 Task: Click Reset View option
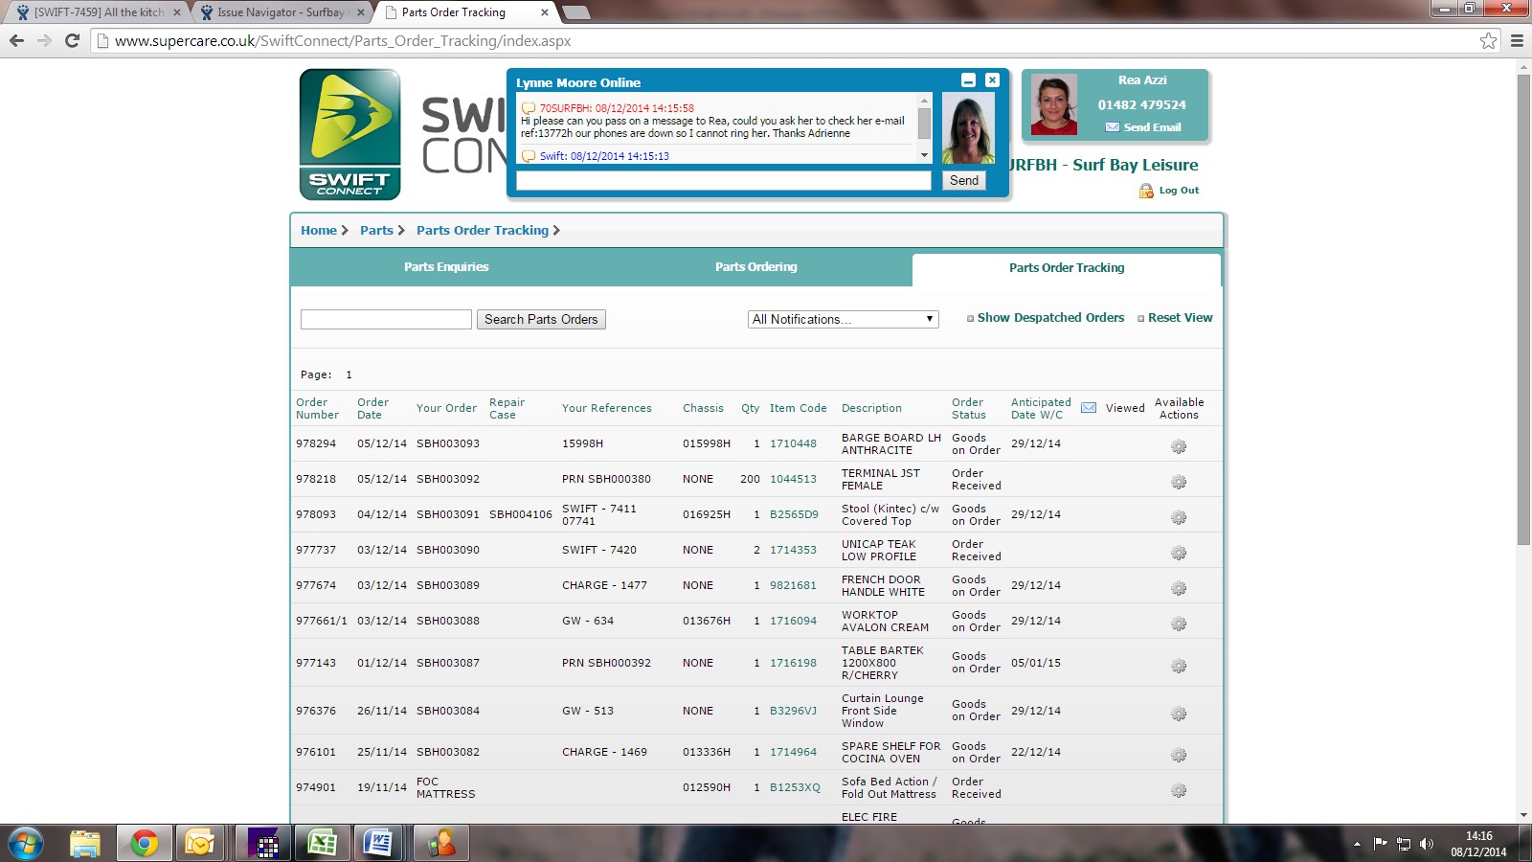[1180, 318]
